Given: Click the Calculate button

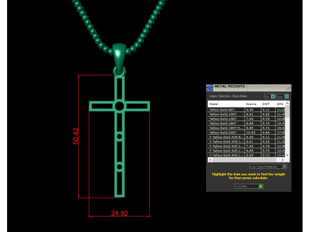Looking at the screenshot, I should pyautogui.click(x=248, y=186).
